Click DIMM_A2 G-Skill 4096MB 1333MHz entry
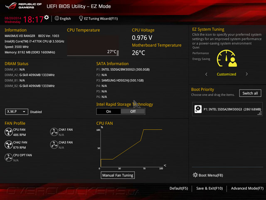 click(x=30, y=75)
